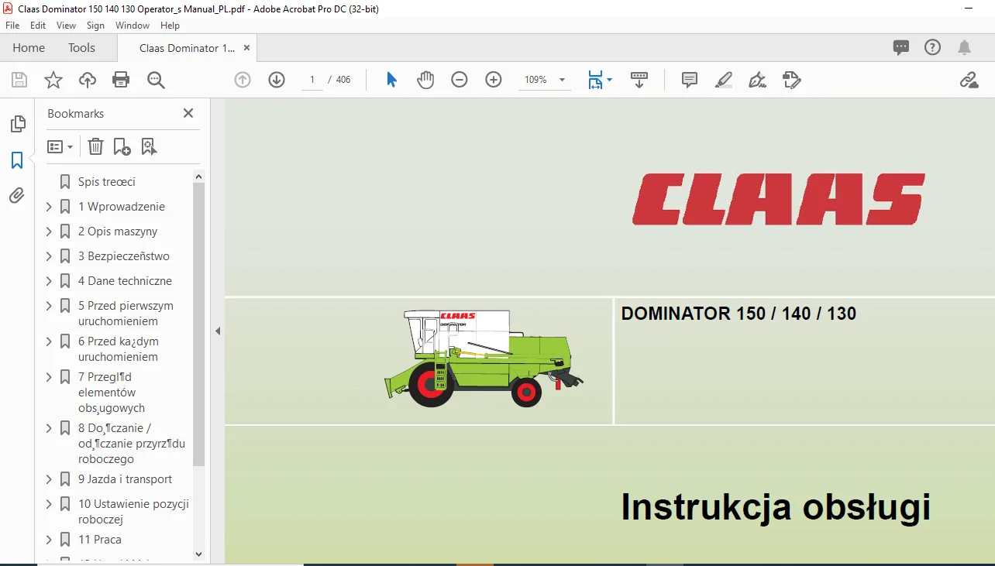Go to the previous page arrow

(243, 80)
